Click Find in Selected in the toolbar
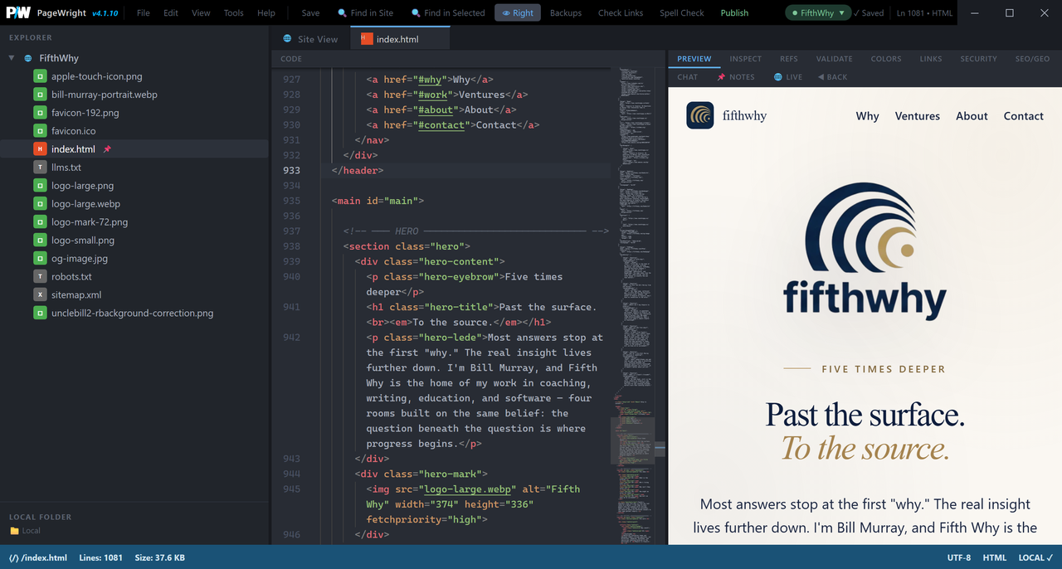 tap(448, 13)
